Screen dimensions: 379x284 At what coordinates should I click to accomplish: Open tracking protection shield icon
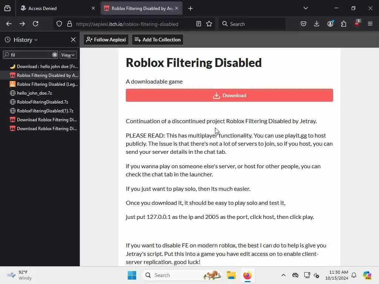[59, 24]
